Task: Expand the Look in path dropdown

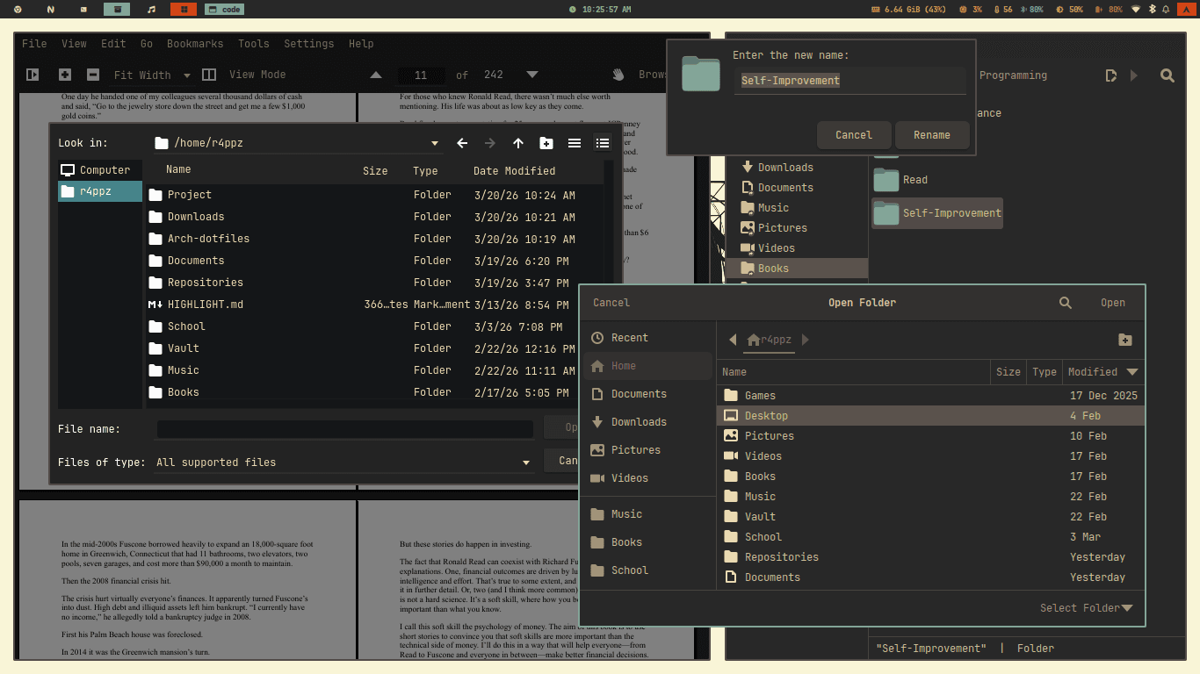Action: coord(434,143)
